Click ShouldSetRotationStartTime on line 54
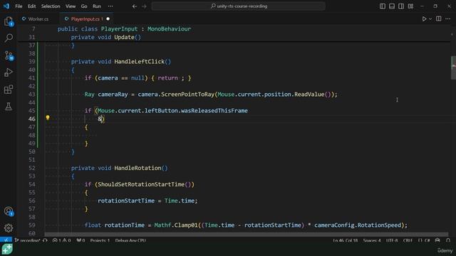This screenshot has height=256, width=456. 141,184
